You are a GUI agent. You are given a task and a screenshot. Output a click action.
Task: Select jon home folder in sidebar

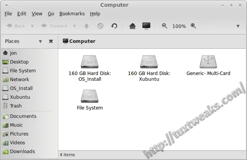29,53
